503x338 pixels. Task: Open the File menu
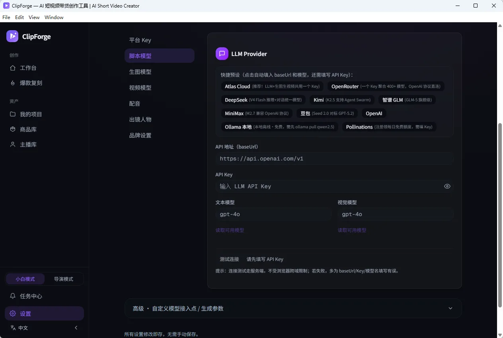pyautogui.click(x=6, y=17)
